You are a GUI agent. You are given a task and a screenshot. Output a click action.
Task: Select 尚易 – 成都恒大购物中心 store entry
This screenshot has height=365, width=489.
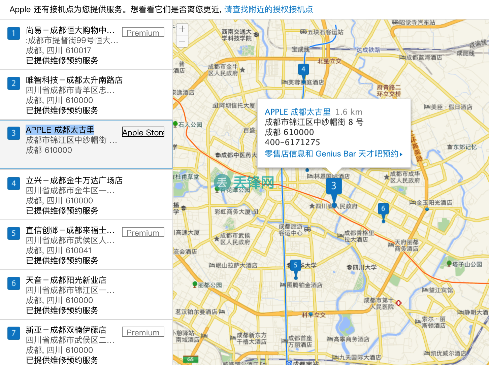click(x=86, y=45)
